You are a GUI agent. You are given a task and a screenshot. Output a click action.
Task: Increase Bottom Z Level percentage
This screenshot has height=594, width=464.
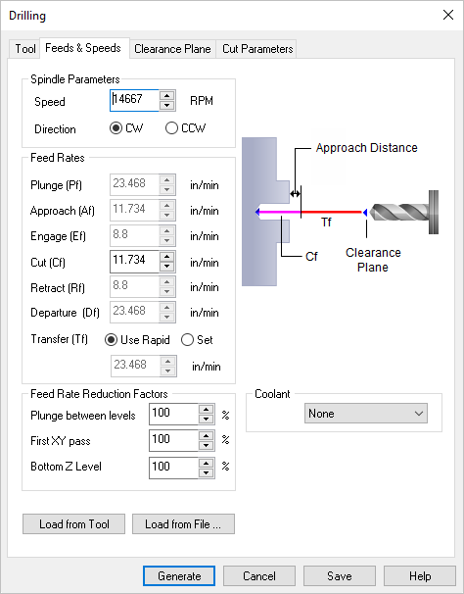[206, 463]
